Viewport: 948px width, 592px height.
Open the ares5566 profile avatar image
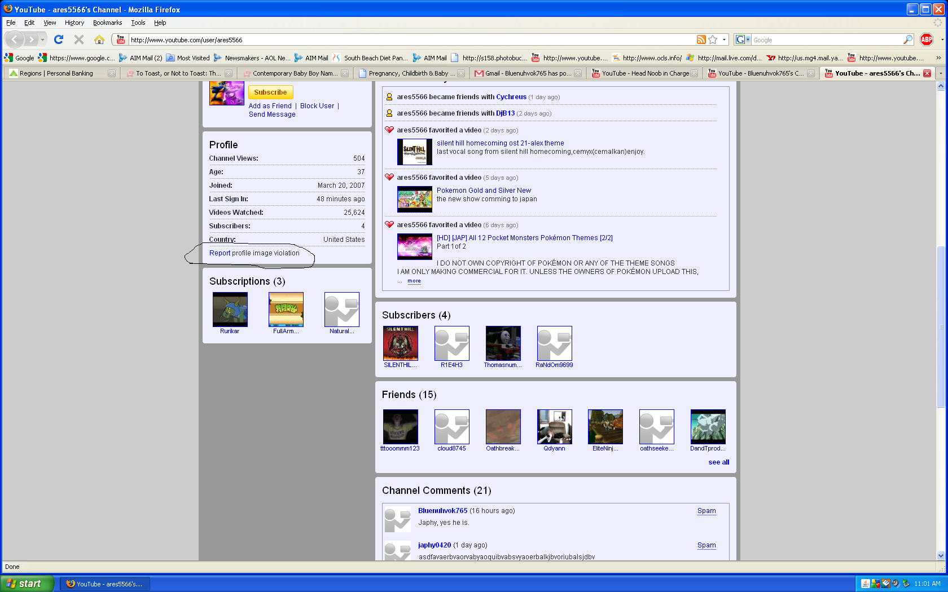(x=226, y=93)
